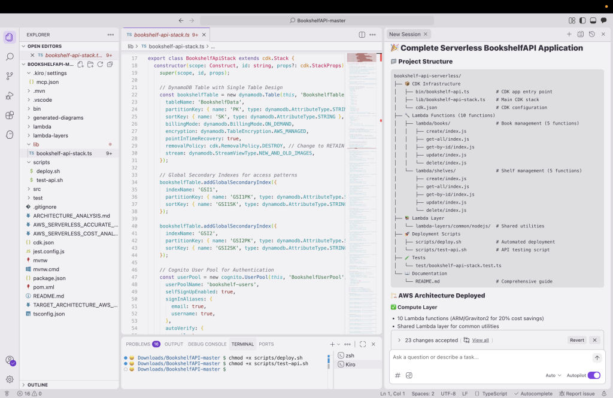Click the image attachment icon in chat input
The width and height of the screenshot is (613, 398).
click(409, 375)
